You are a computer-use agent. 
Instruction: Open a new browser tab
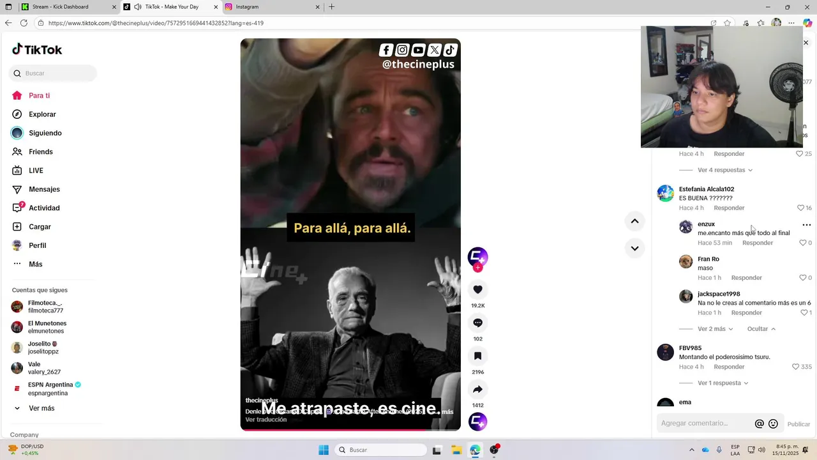331,7
